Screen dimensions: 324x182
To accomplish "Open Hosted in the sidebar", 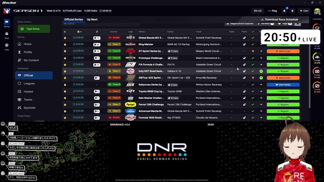I will pos(28,92).
